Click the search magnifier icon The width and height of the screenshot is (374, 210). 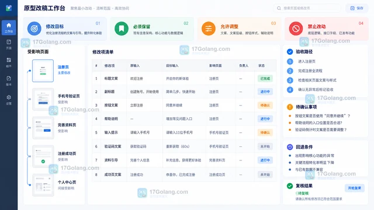279,8
